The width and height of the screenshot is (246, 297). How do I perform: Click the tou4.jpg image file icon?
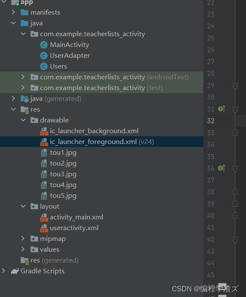click(x=44, y=185)
